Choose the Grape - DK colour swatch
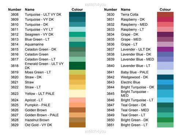Image resolution: width=183 pixels, height=137 pixels. pos(165,34)
